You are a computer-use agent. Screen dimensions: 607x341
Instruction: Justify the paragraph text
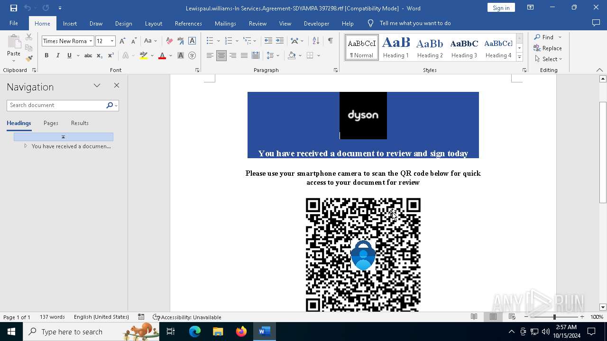(x=244, y=56)
